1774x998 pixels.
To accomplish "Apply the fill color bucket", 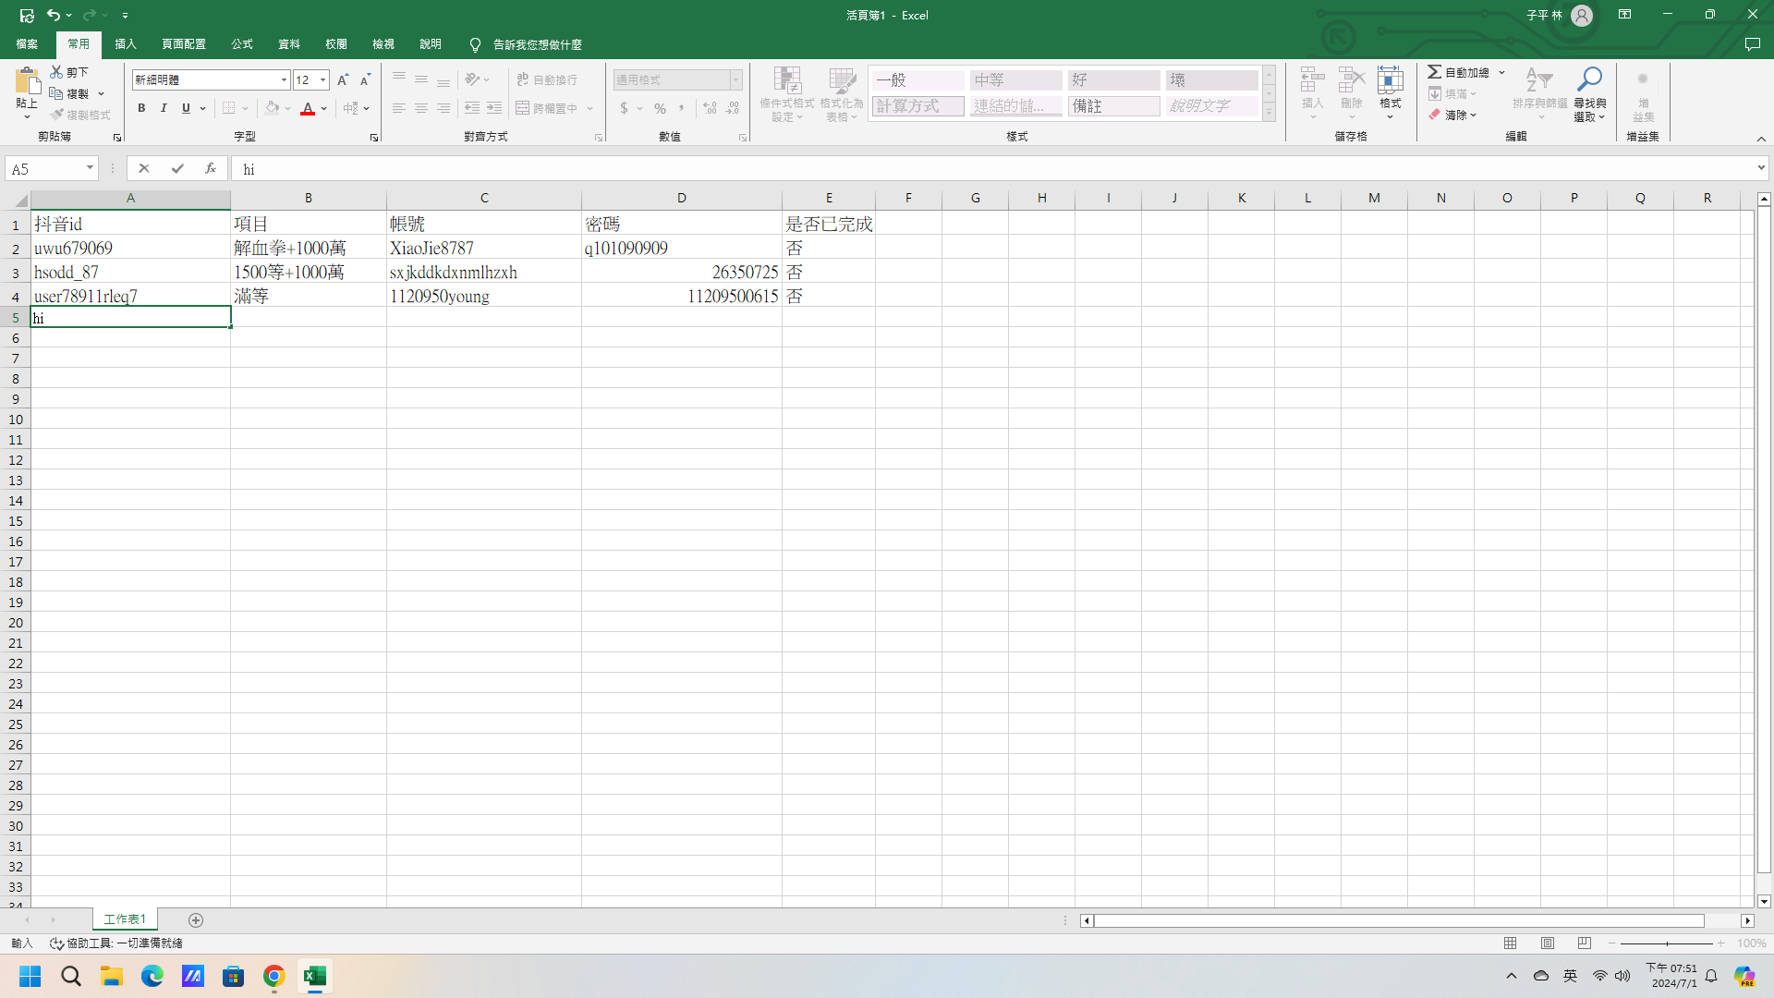I will (273, 108).
